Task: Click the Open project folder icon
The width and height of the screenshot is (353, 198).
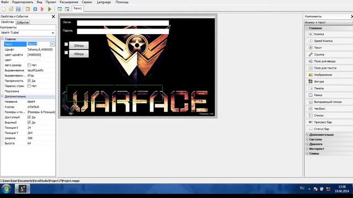Action: pos(11,9)
